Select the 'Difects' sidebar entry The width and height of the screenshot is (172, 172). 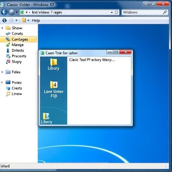[18, 50]
